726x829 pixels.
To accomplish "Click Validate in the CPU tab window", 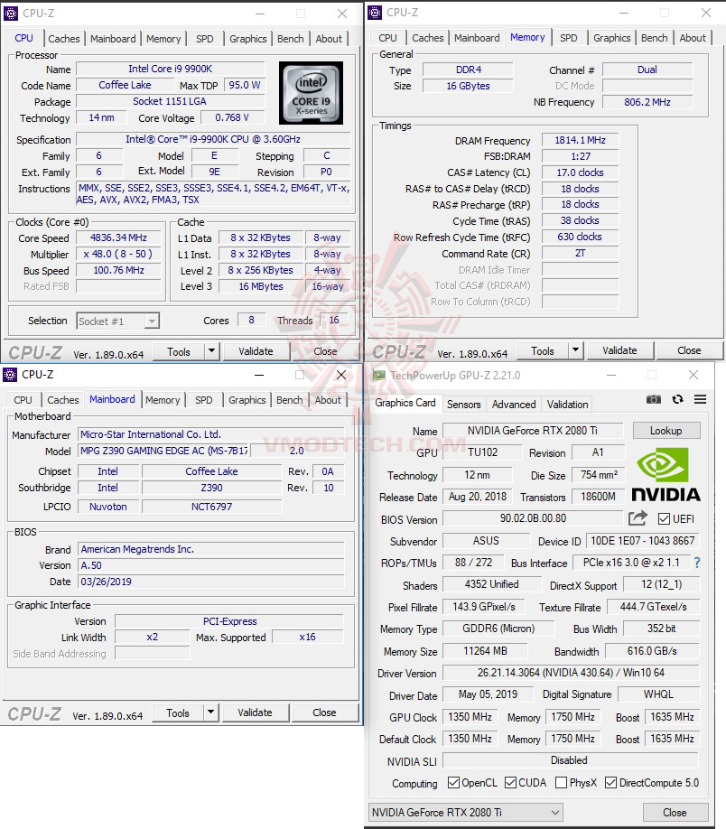I will [256, 351].
